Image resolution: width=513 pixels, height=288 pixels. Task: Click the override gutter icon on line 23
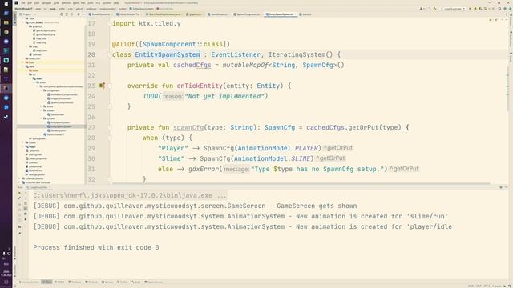coord(102,86)
